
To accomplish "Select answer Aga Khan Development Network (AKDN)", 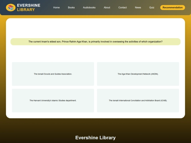I will pyautogui.click(x=138, y=74).
